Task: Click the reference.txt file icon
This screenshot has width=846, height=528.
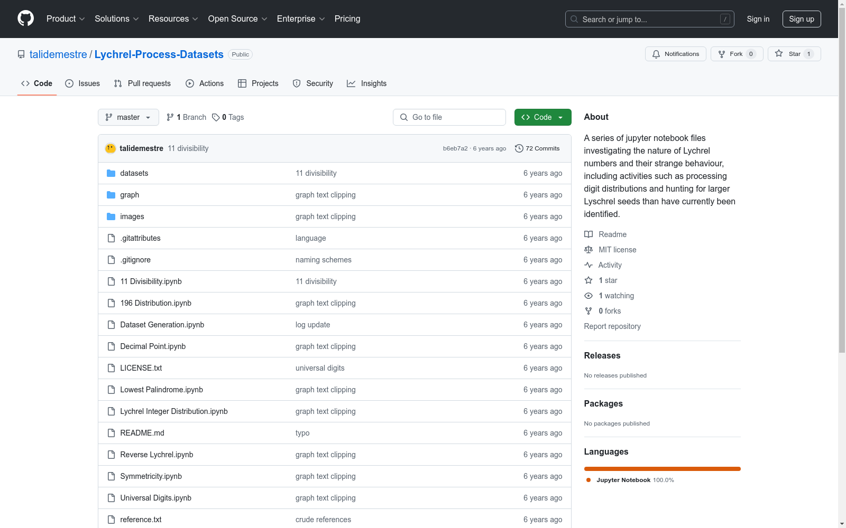Action: click(x=111, y=520)
